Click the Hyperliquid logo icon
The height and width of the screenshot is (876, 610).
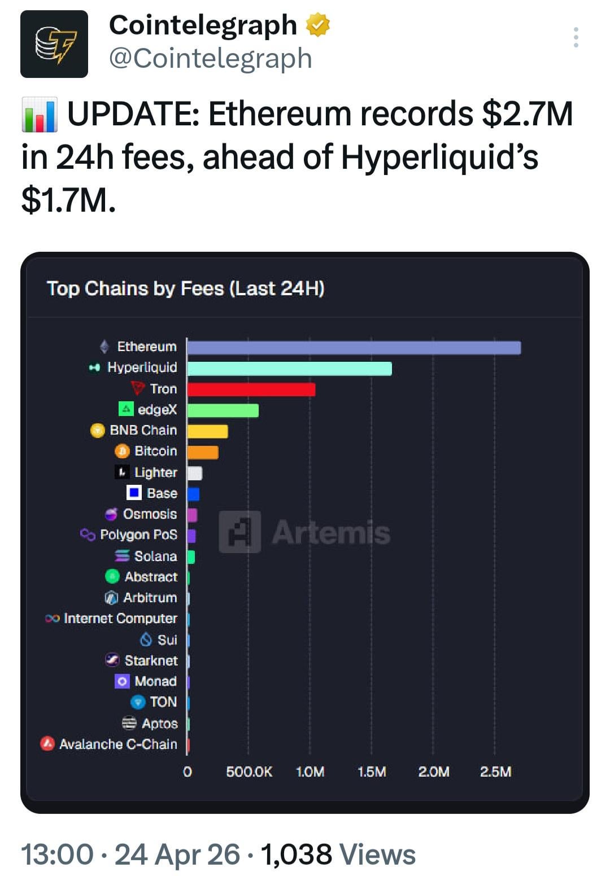point(94,367)
